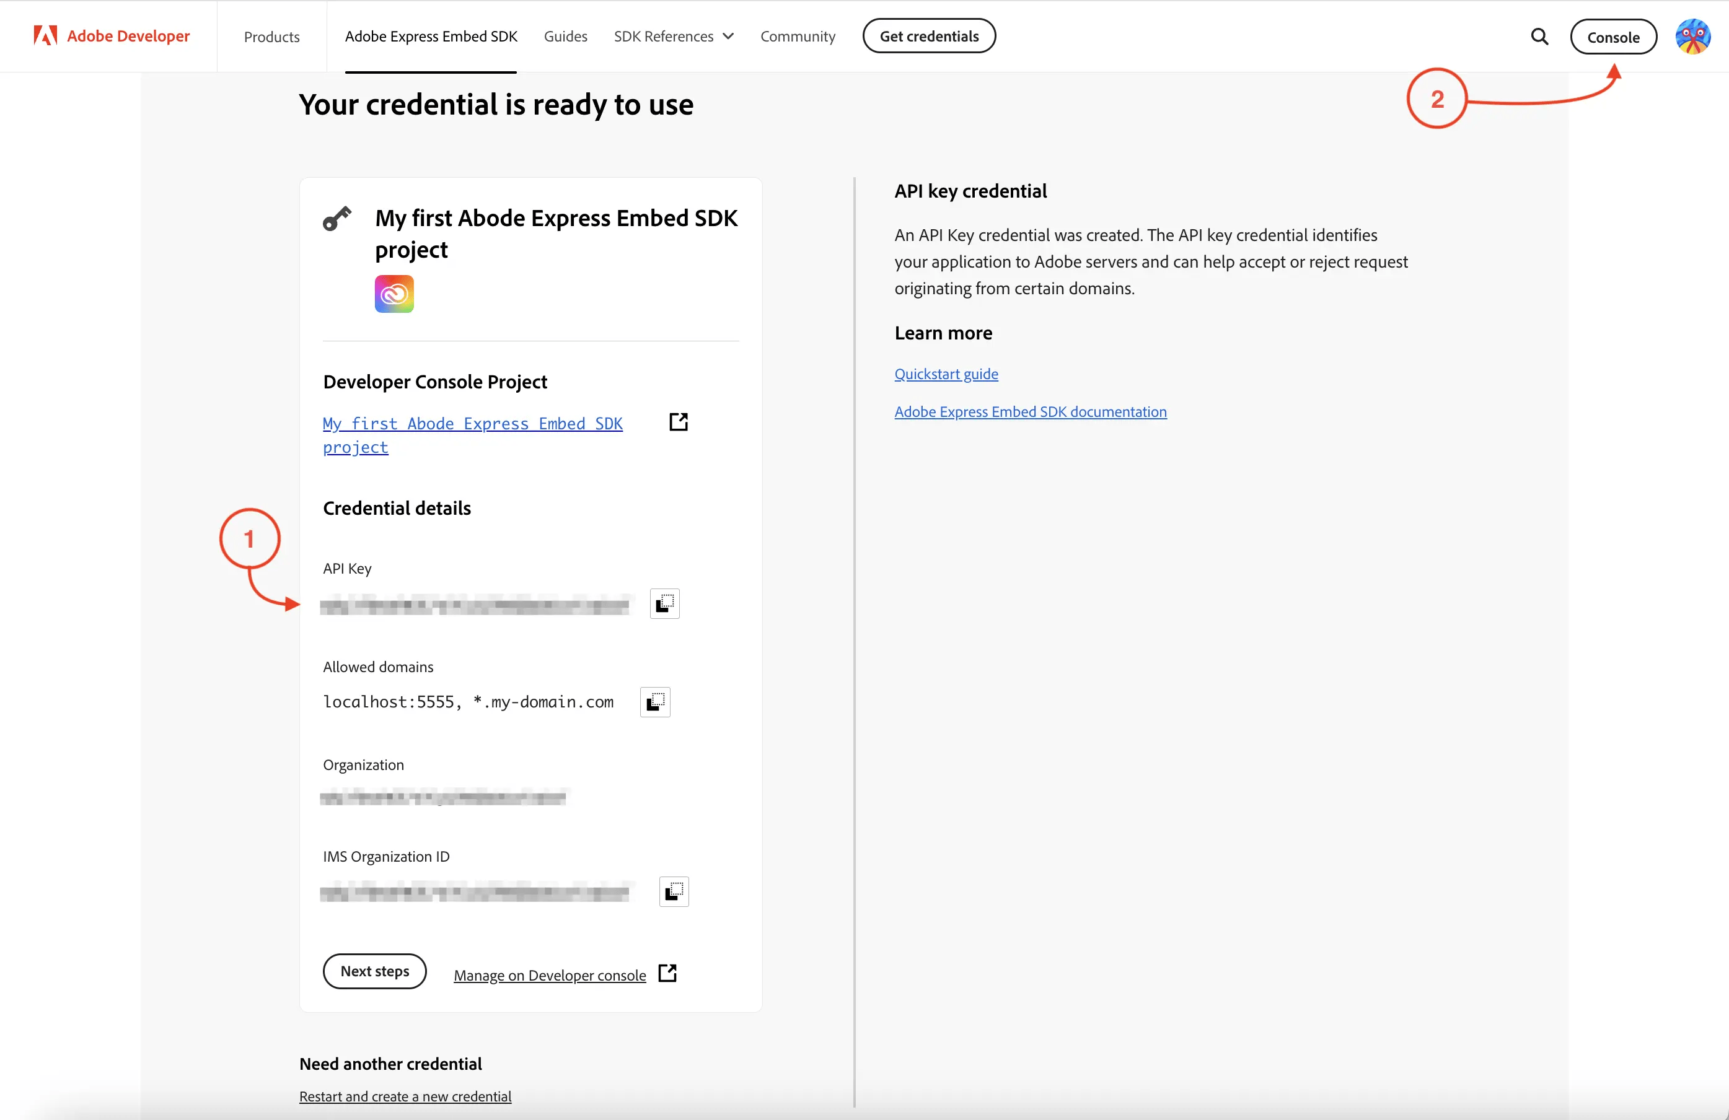1729x1120 pixels.
Task: Click the 'Organization' label
Action: tap(363, 764)
